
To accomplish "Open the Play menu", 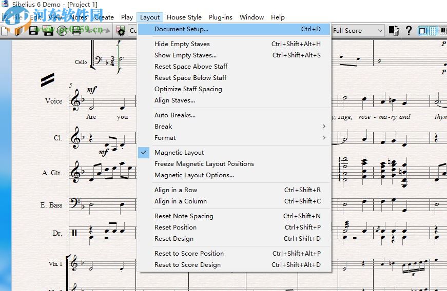I will click(127, 17).
